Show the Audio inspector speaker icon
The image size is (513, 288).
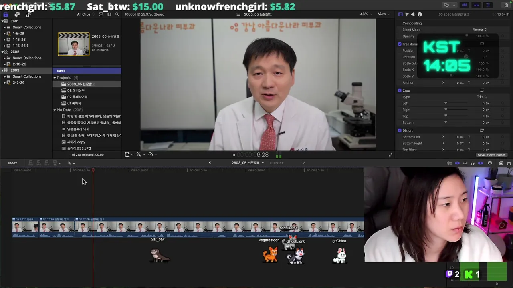(413, 14)
